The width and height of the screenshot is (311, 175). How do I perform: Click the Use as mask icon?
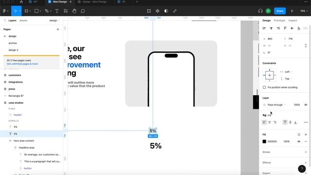(166, 11)
